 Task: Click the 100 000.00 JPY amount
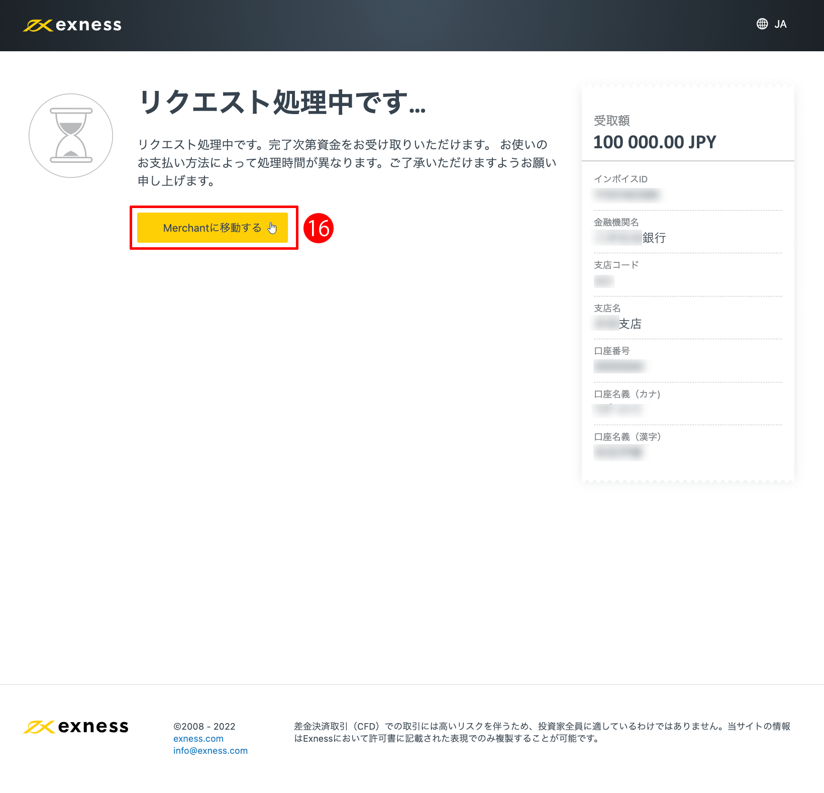tap(655, 142)
